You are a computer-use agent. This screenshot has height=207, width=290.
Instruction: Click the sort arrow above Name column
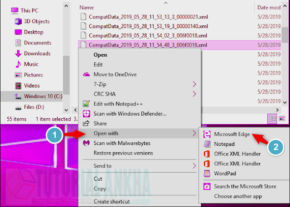click(x=166, y=3)
